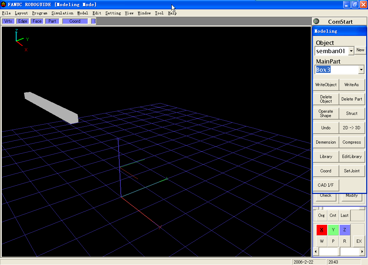Click the Last button
The width and height of the screenshot is (368, 265).
coord(344,215)
